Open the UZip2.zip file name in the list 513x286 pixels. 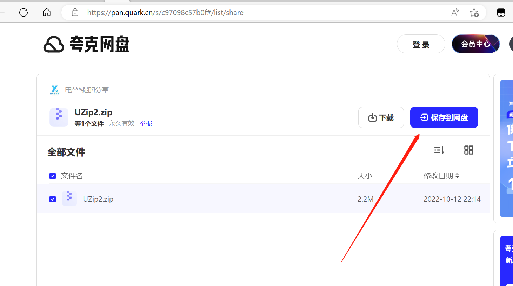pos(98,199)
